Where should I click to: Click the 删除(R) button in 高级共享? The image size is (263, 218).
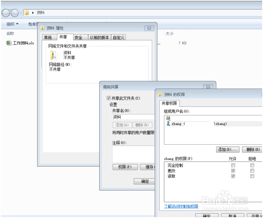pyautogui.click(x=142, y=125)
